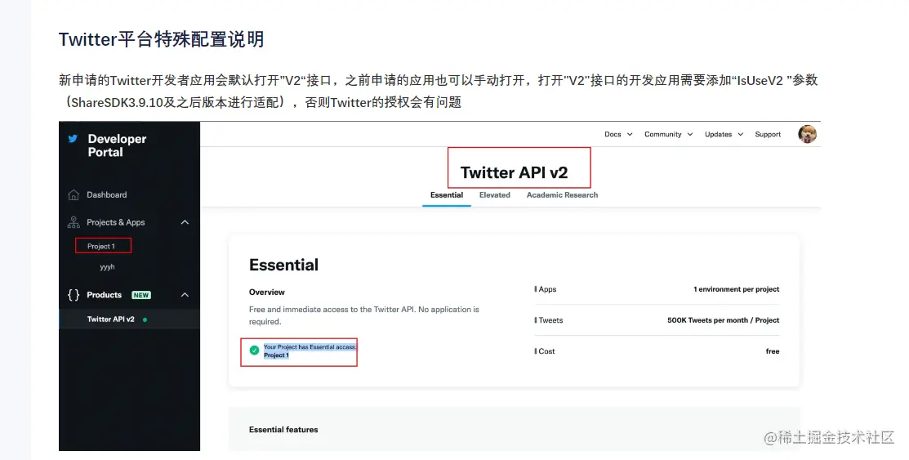Click the Developer Portal title
Image resolution: width=909 pixels, height=460 pixels.
(x=117, y=145)
